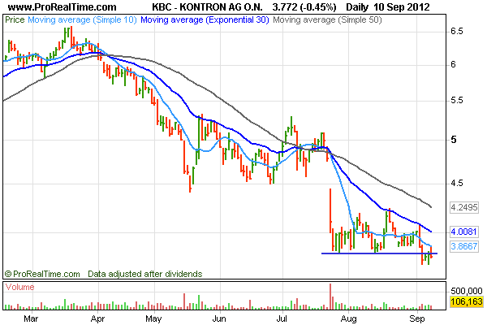
Task: Click the www.ProRealTime.com header text
Action: click(62, 6)
